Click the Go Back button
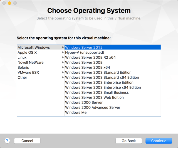 128,141
